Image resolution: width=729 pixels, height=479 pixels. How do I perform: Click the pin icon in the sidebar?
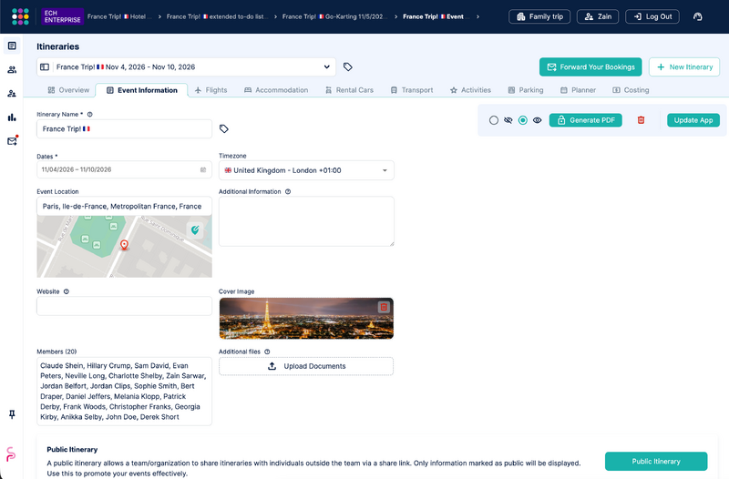click(12, 414)
